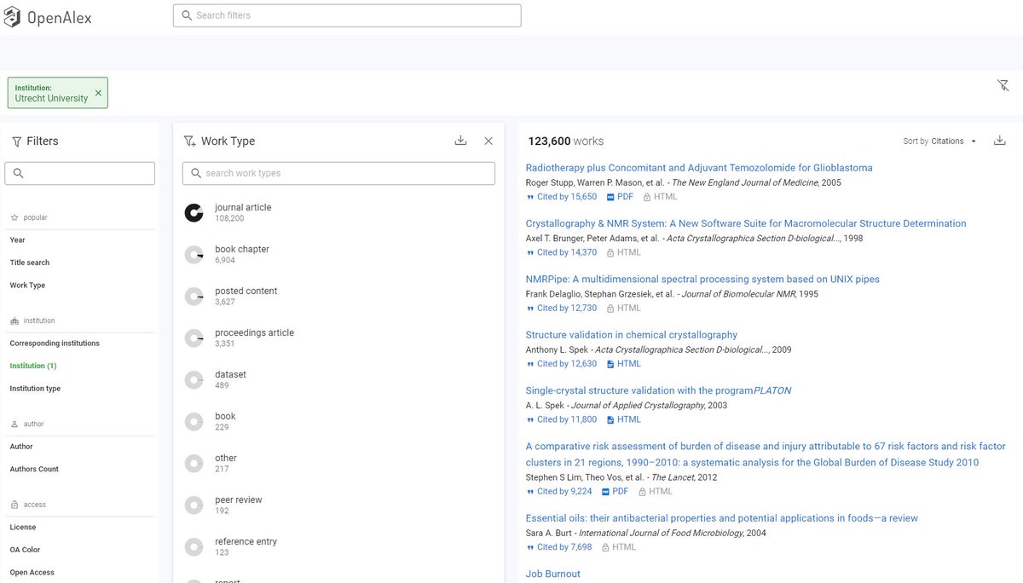The image size is (1023, 583).
Task: Click the dataset donut icon
Action: 194,380
